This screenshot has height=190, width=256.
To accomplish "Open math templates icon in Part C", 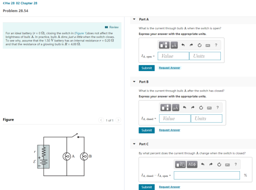I will coord(181,164).
